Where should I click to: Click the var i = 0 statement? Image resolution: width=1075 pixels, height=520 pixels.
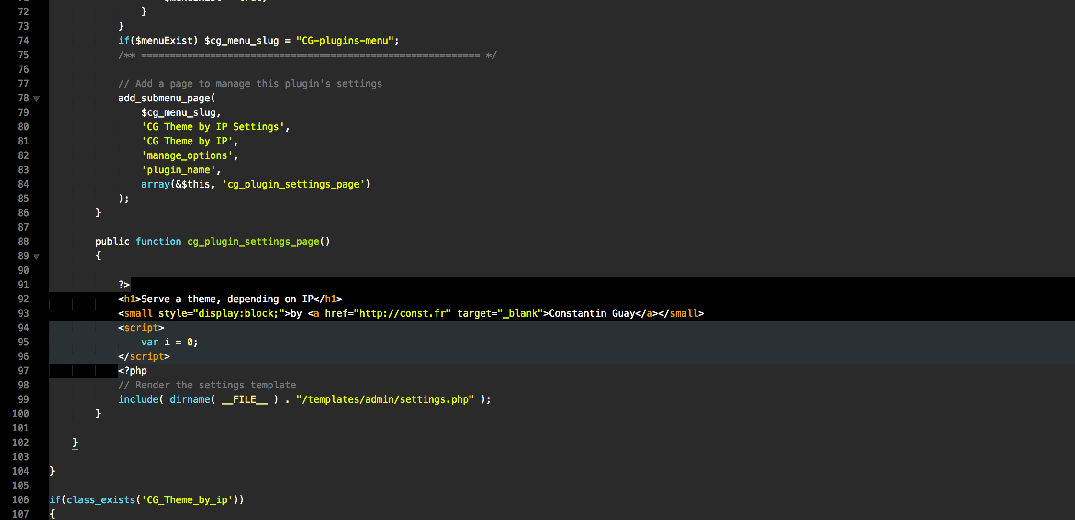click(168, 342)
